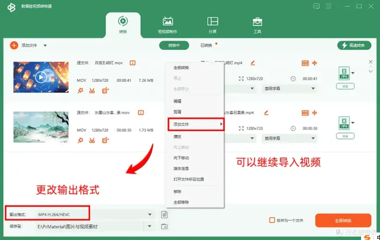
Task: Click the orange 全部转换 convert all button
Action: click(x=343, y=220)
